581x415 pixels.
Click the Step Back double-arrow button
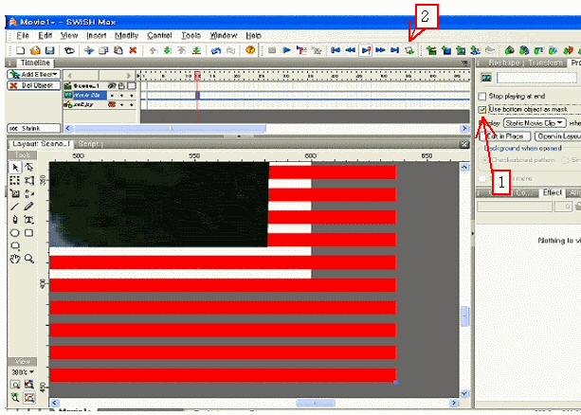(351, 50)
